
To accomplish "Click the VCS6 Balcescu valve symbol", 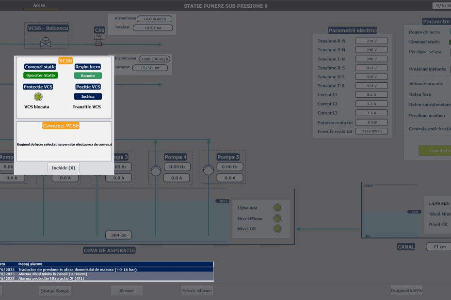I will 46,43.
